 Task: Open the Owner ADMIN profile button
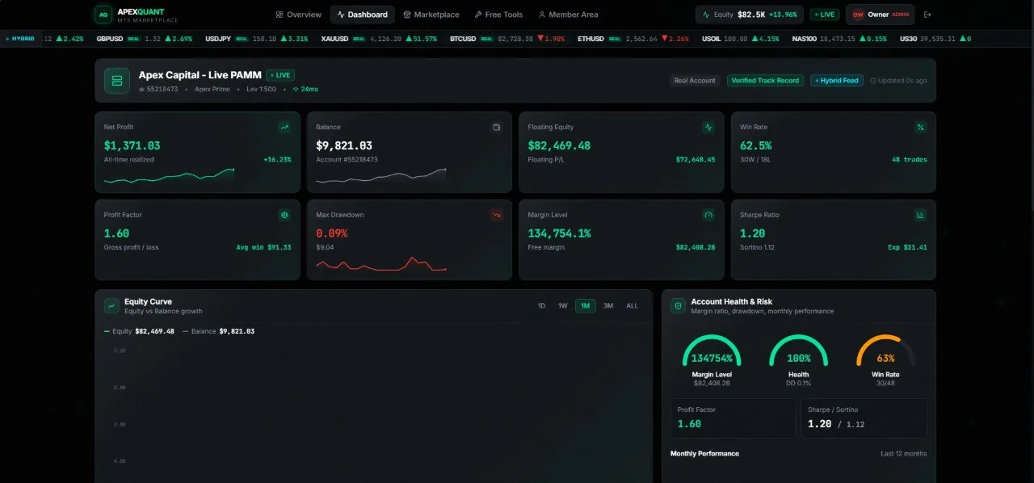coord(881,15)
